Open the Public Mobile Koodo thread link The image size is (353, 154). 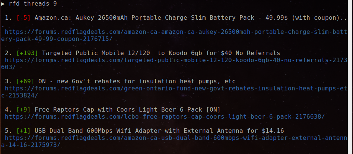(176, 60)
